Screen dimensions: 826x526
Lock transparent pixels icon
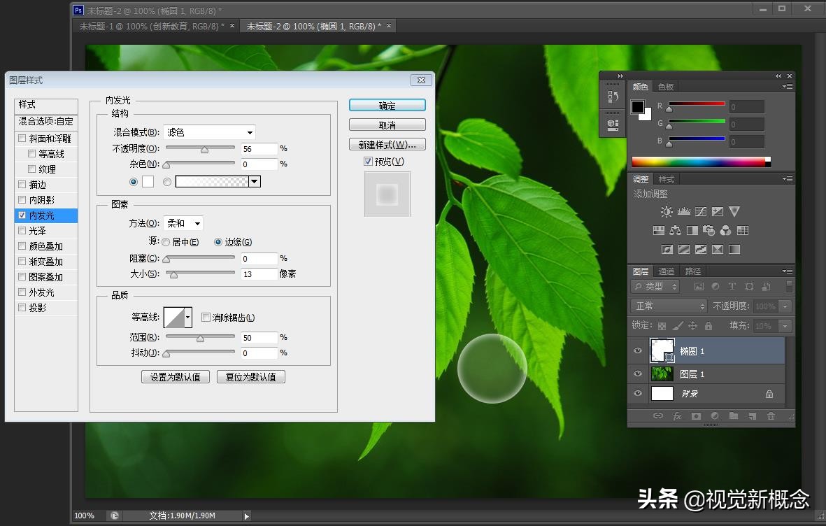pyautogui.click(x=662, y=326)
